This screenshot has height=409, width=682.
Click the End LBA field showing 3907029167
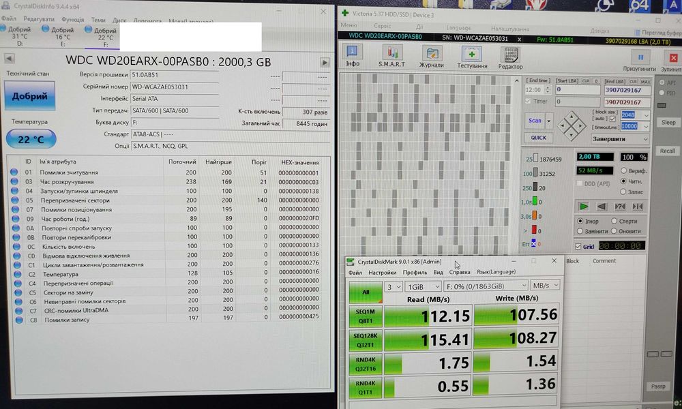627,91
